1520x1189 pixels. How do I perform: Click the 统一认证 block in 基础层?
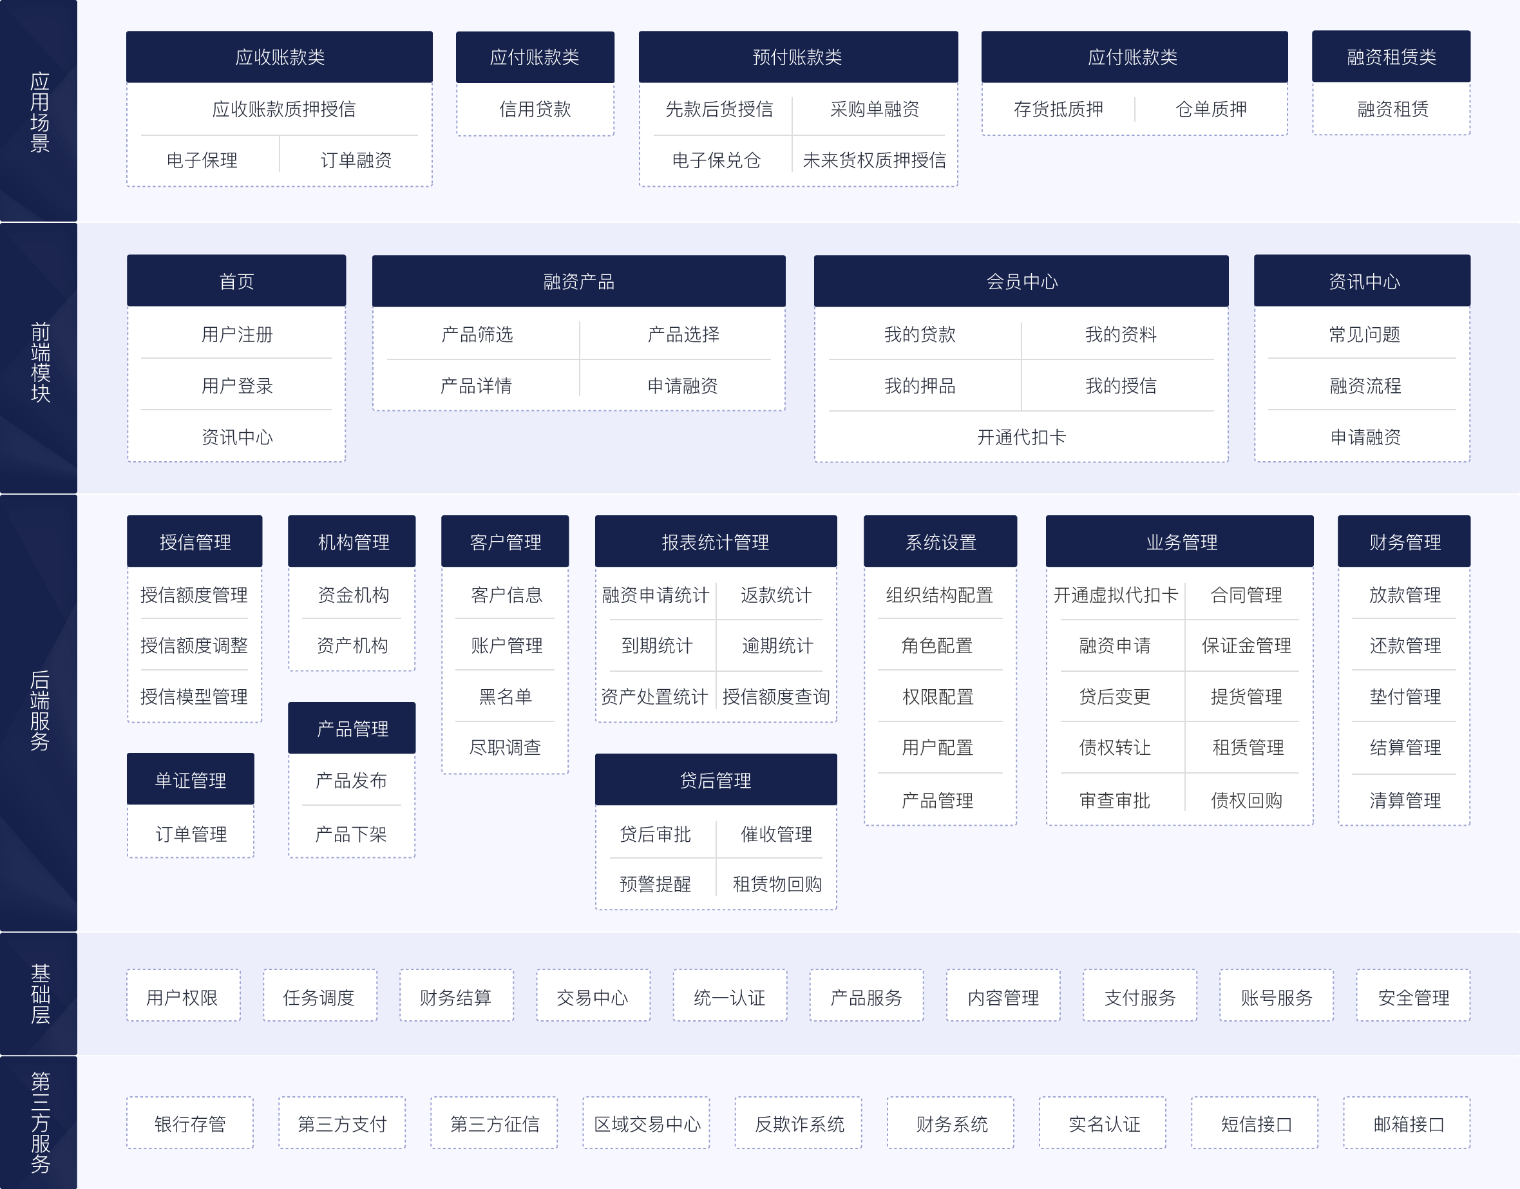coord(730,997)
